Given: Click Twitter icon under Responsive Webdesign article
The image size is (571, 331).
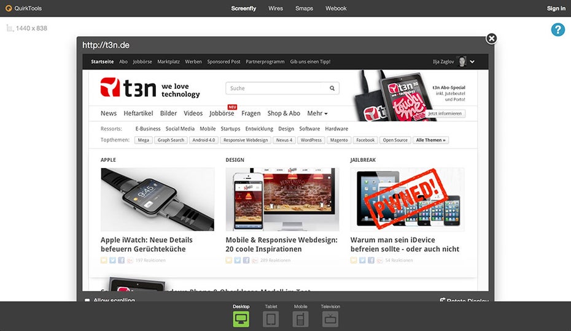Looking at the screenshot, I should click(x=238, y=260).
